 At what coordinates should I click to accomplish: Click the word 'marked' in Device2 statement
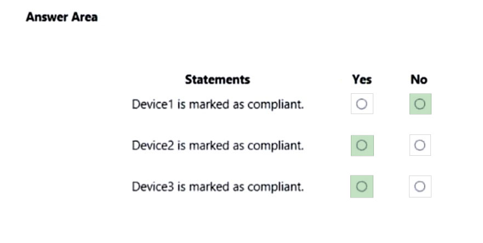coord(209,145)
